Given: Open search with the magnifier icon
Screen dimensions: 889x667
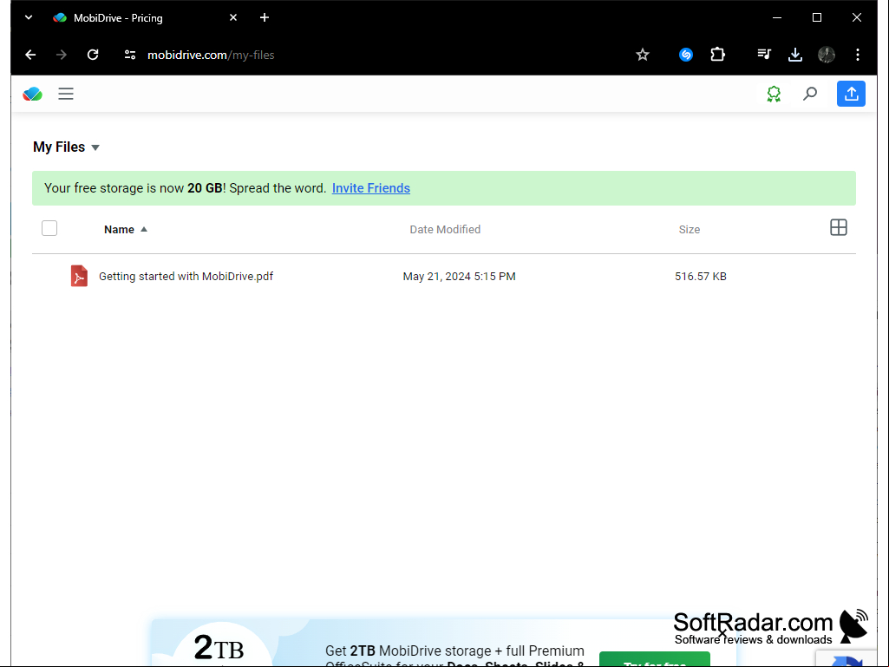Looking at the screenshot, I should point(809,94).
